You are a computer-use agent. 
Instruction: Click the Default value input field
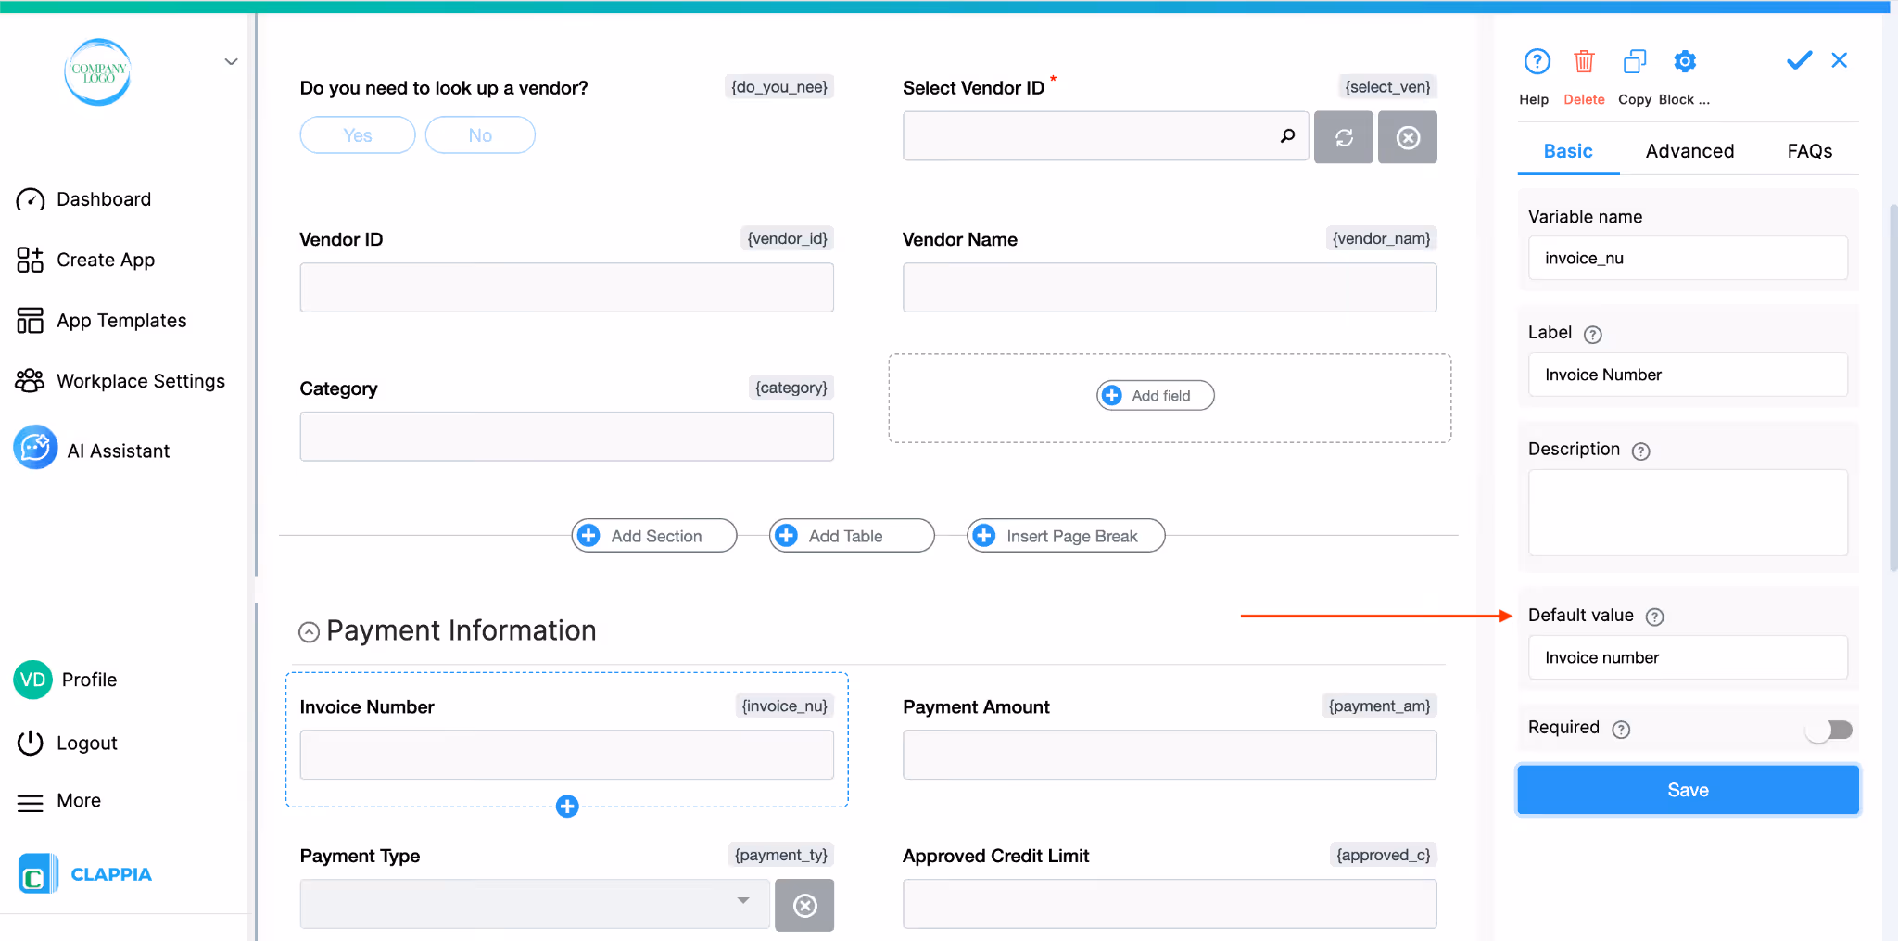pyautogui.click(x=1688, y=657)
